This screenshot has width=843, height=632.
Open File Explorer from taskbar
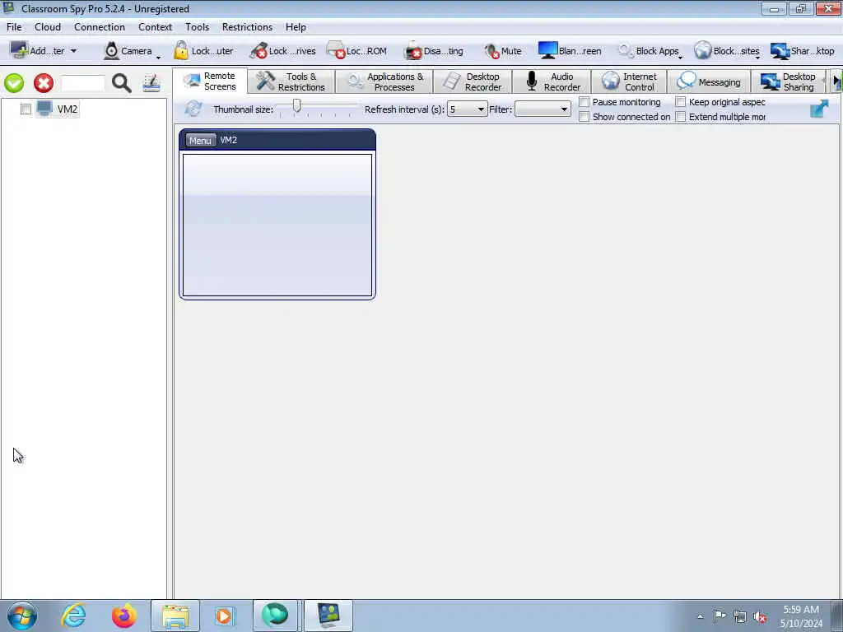175,616
